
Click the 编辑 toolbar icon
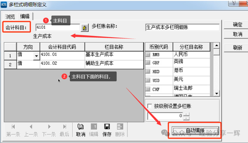94,127
